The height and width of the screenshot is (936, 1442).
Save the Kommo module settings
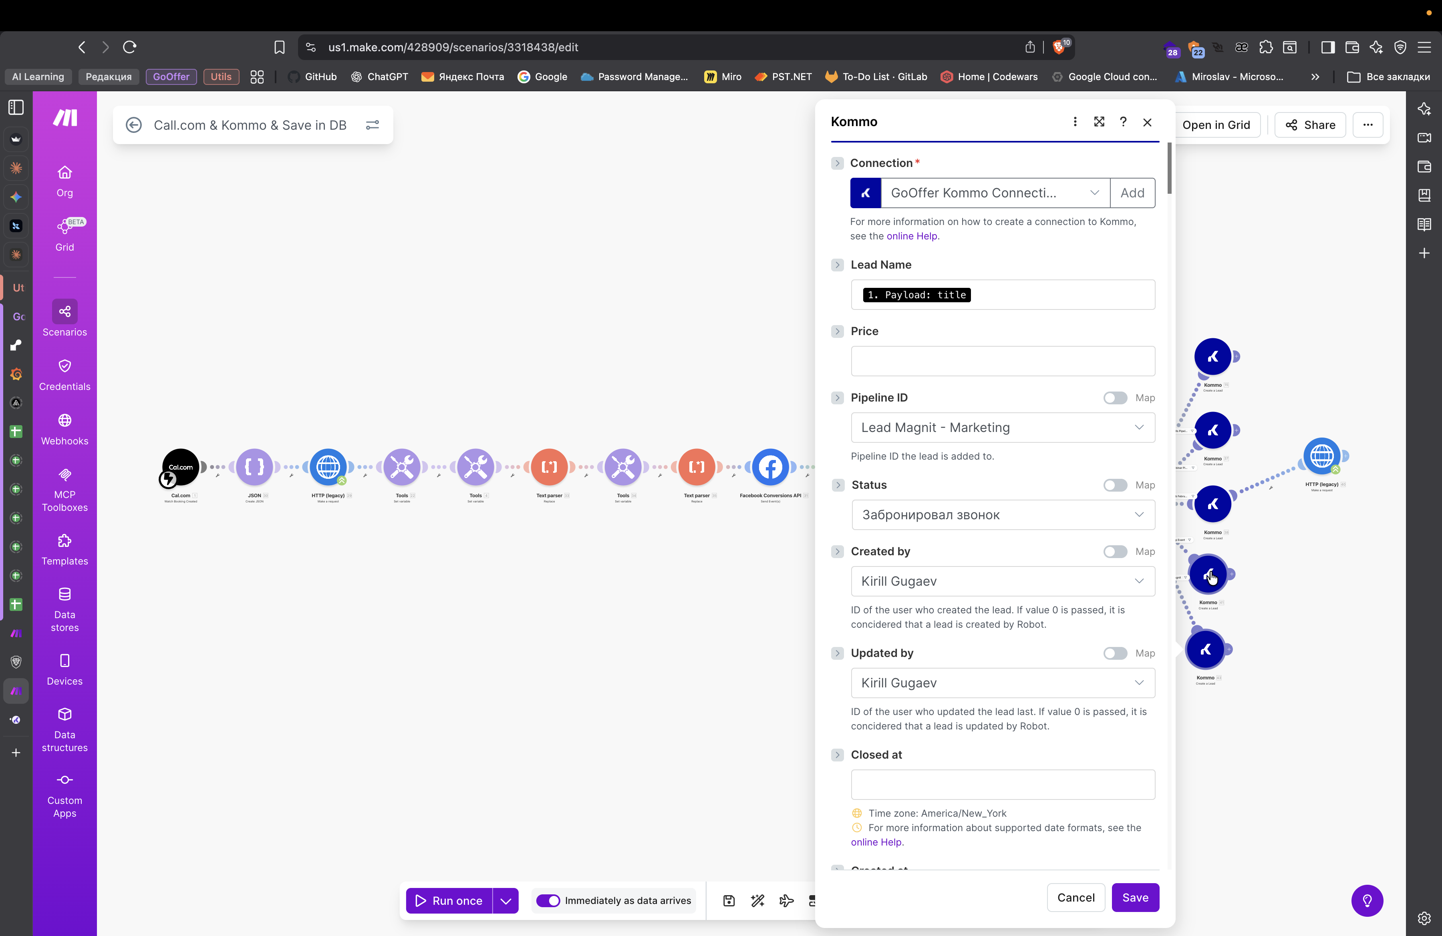(1135, 897)
